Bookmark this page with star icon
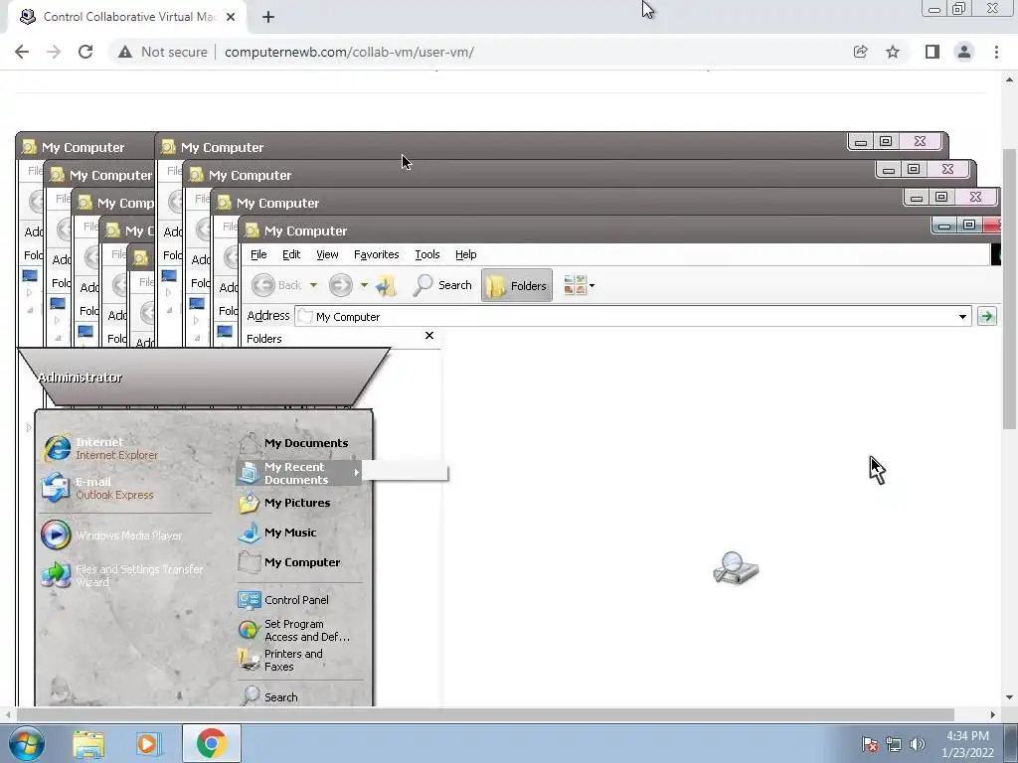The height and width of the screenshot is (763, 1018). 893,52
